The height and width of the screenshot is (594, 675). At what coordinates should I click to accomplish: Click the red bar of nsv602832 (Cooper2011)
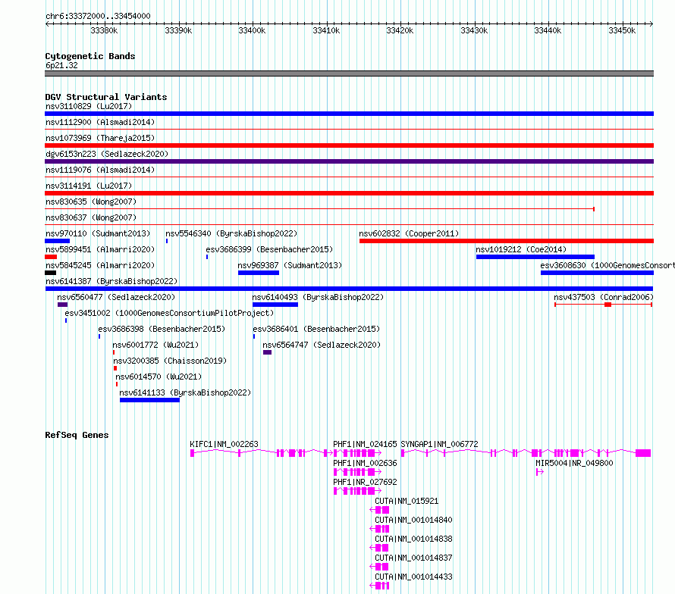tap(507, 241)
